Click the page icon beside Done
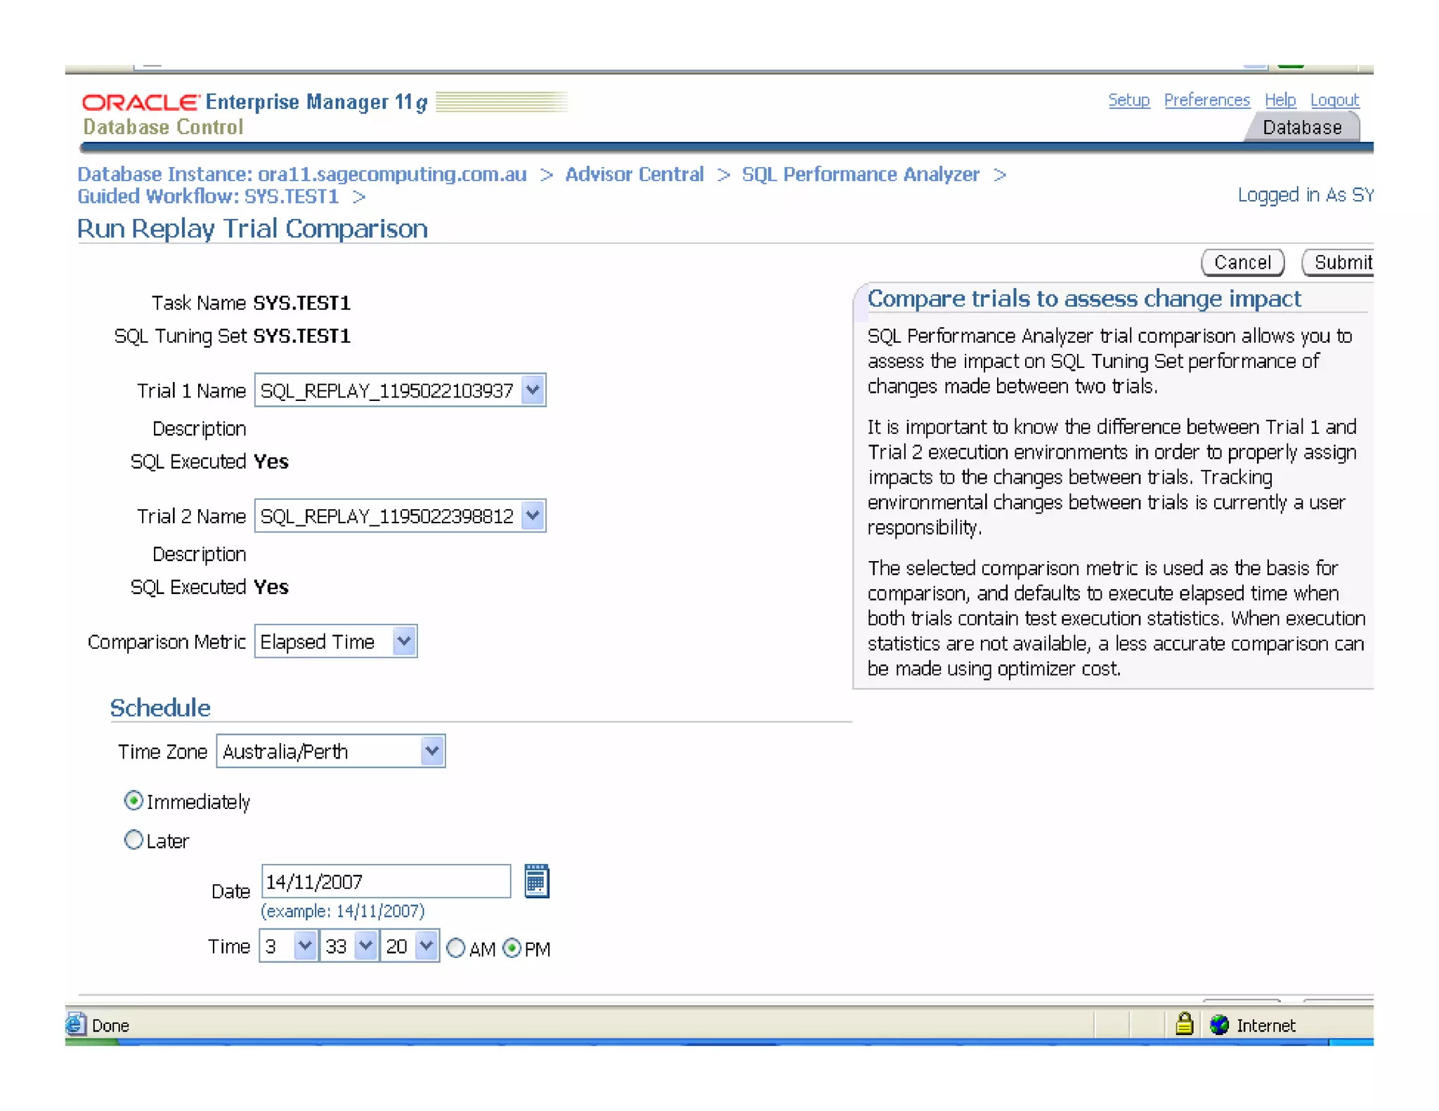 (x=76, y=1024)
